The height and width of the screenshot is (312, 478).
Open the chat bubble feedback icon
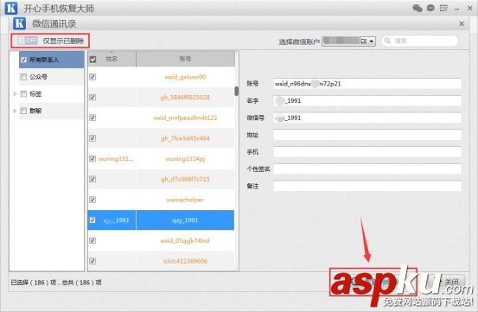(x=430, y=9)
